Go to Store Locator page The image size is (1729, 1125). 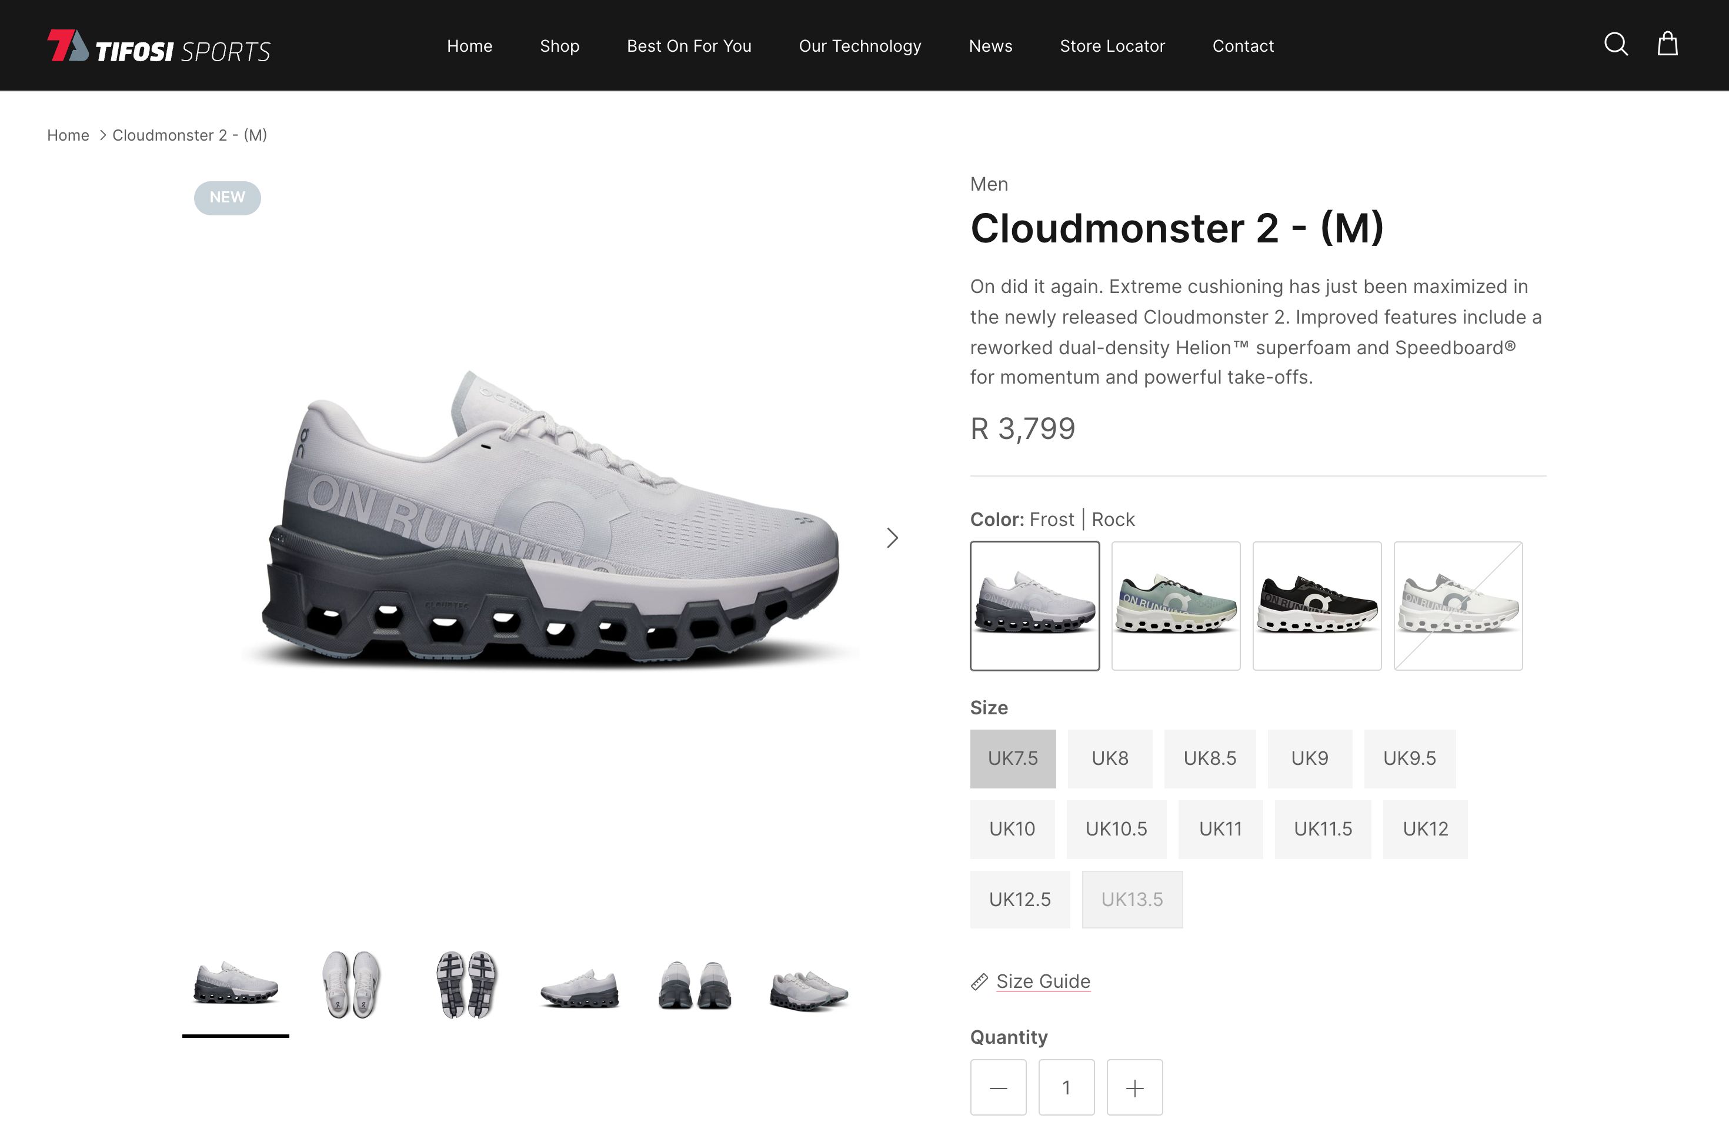click(x=1112, y=46)
